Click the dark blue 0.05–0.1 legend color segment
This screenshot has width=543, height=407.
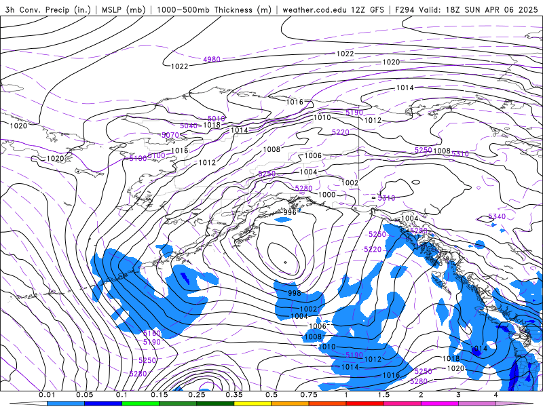tap(103, 404)
